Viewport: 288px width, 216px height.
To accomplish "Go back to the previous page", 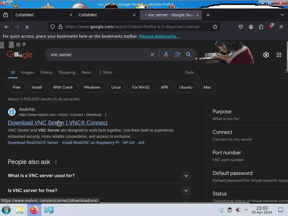I will 7,27.
